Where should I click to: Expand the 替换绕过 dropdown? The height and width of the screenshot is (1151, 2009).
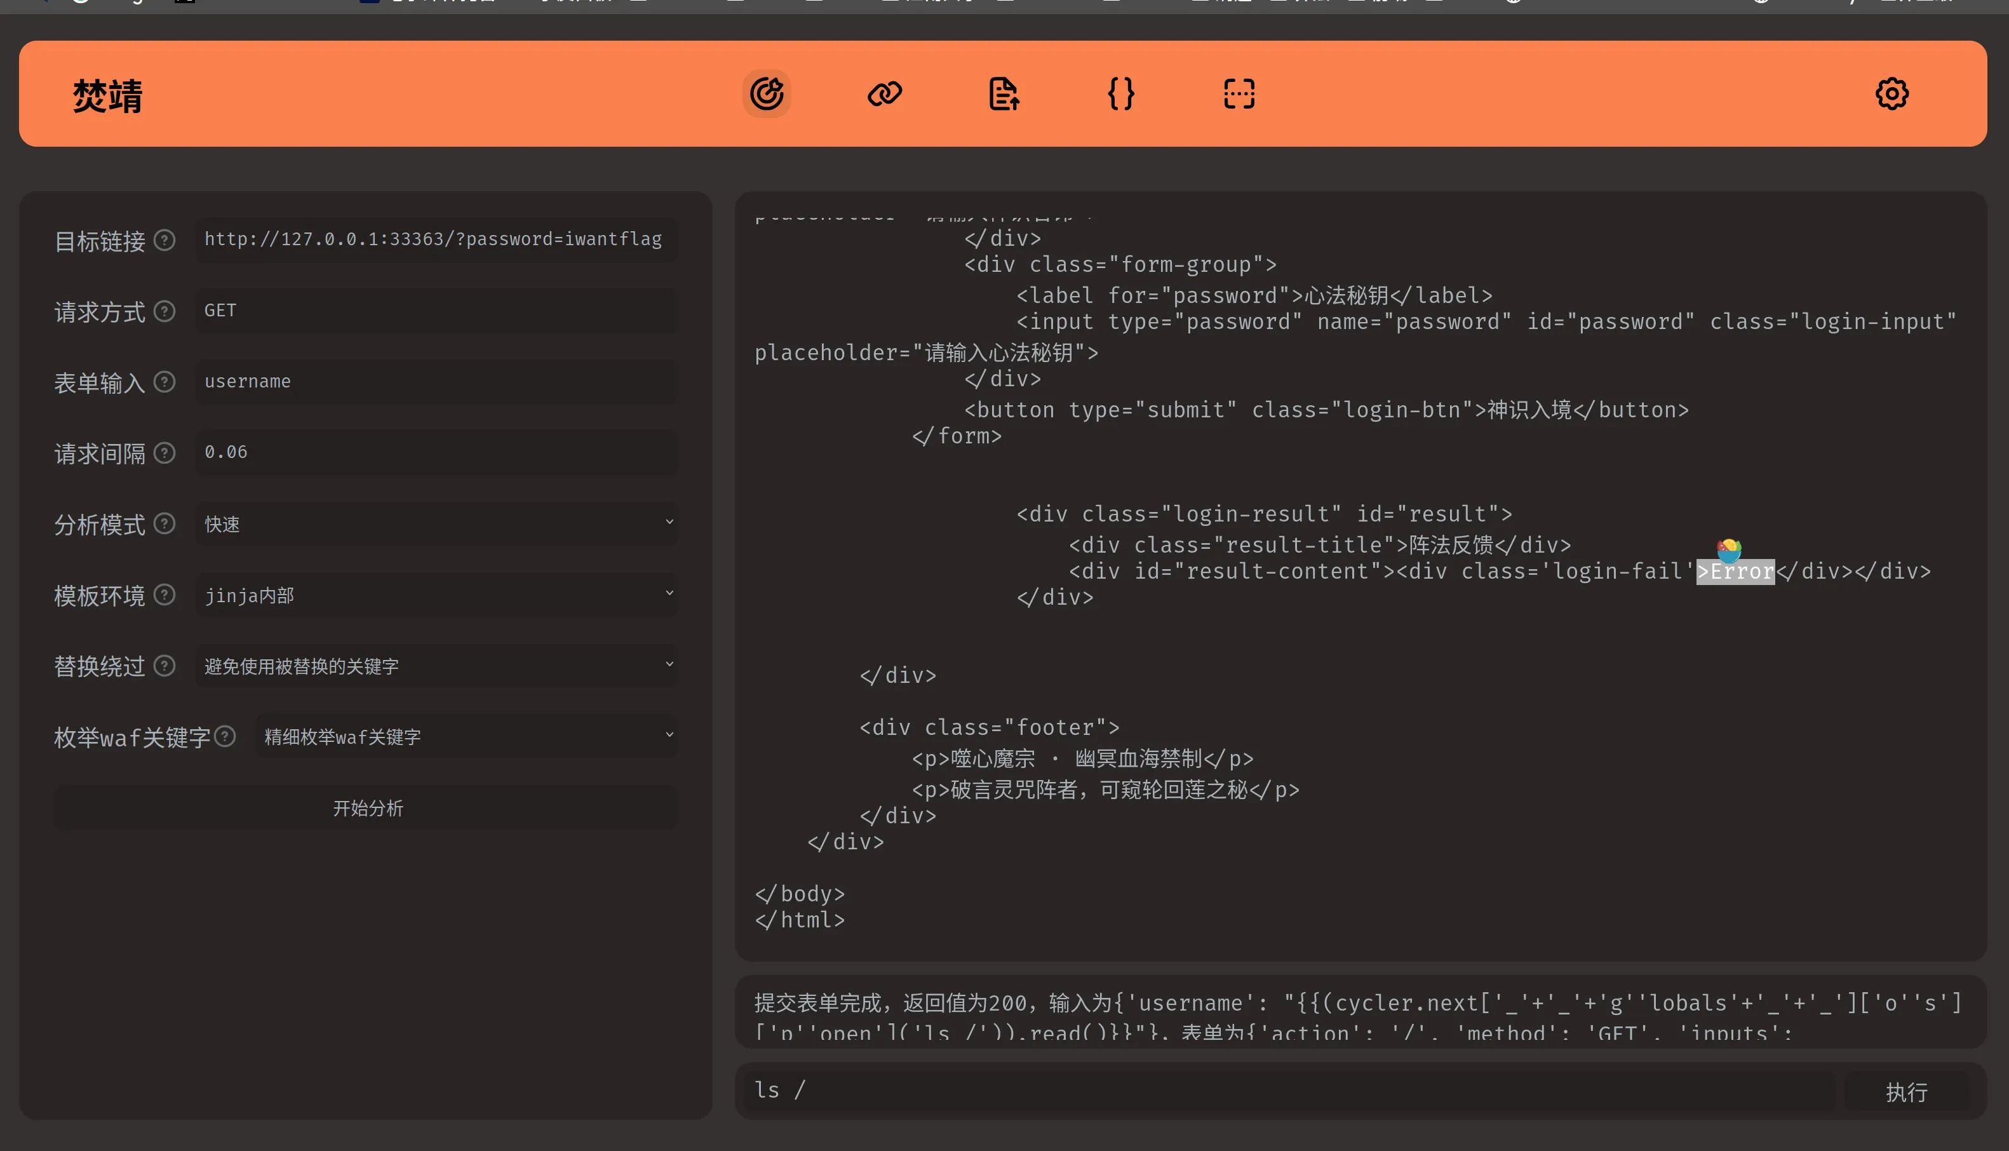click(x=436, y=666)
